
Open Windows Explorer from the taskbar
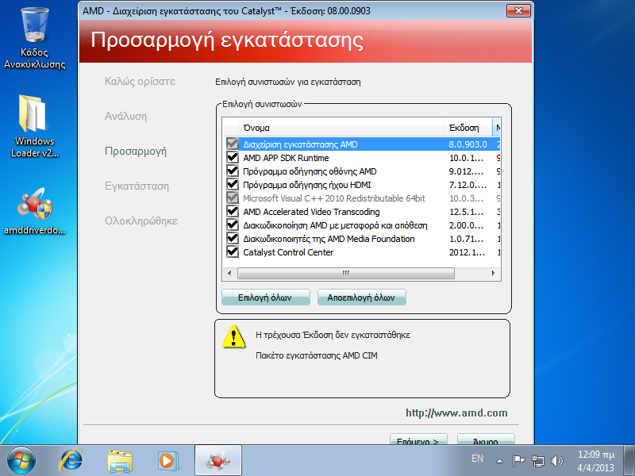(120, 461)
